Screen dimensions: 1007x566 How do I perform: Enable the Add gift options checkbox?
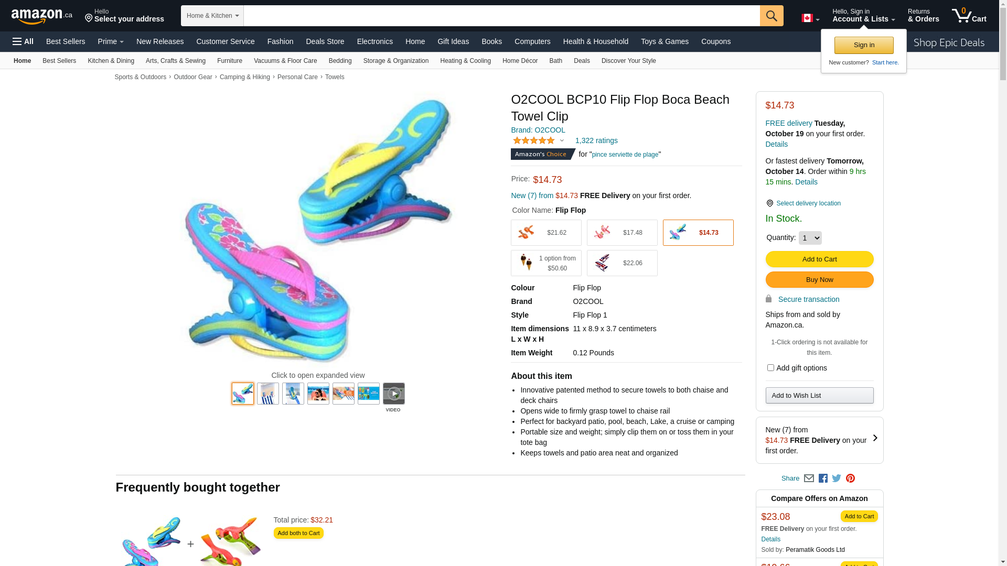click(x=770, y=368)
